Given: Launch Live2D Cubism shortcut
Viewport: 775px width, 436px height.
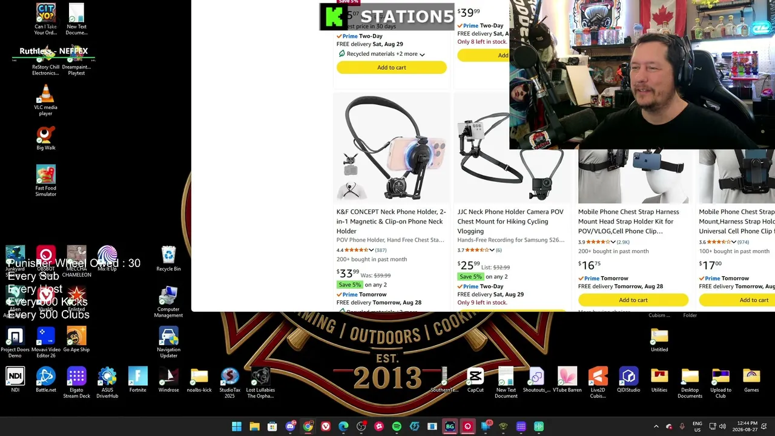Looking at the screenshot, I should 598,383.
